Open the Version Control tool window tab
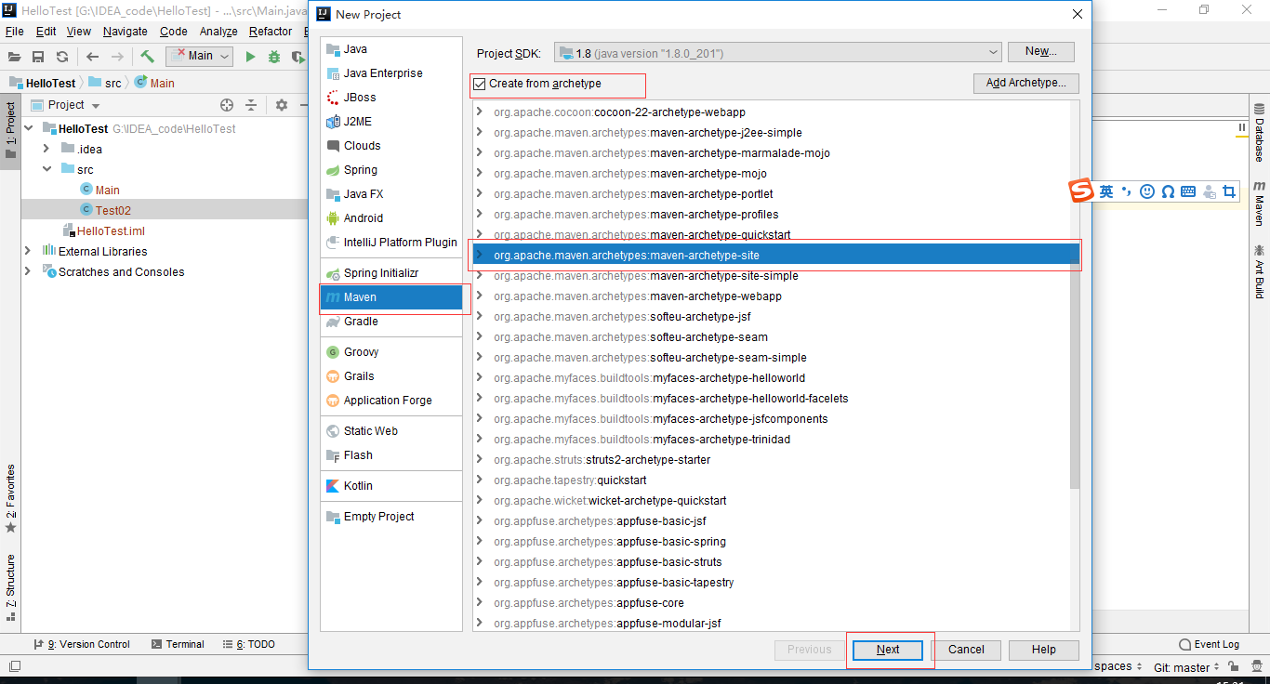 pyautogui.click(x=82, y=644)
